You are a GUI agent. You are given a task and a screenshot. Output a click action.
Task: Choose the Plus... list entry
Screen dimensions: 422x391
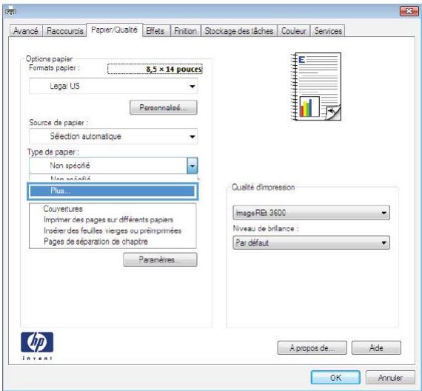[113, 191]
